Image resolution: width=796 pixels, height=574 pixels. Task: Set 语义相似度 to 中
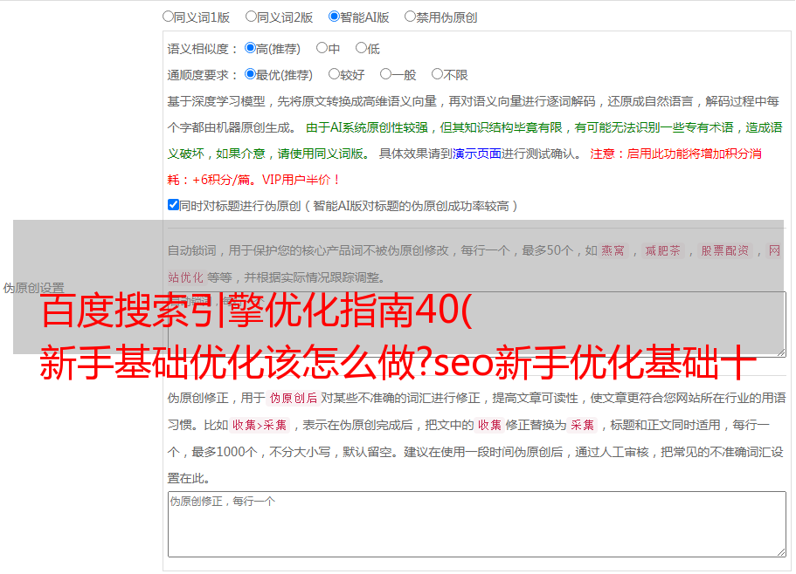(x=322, y=48)
